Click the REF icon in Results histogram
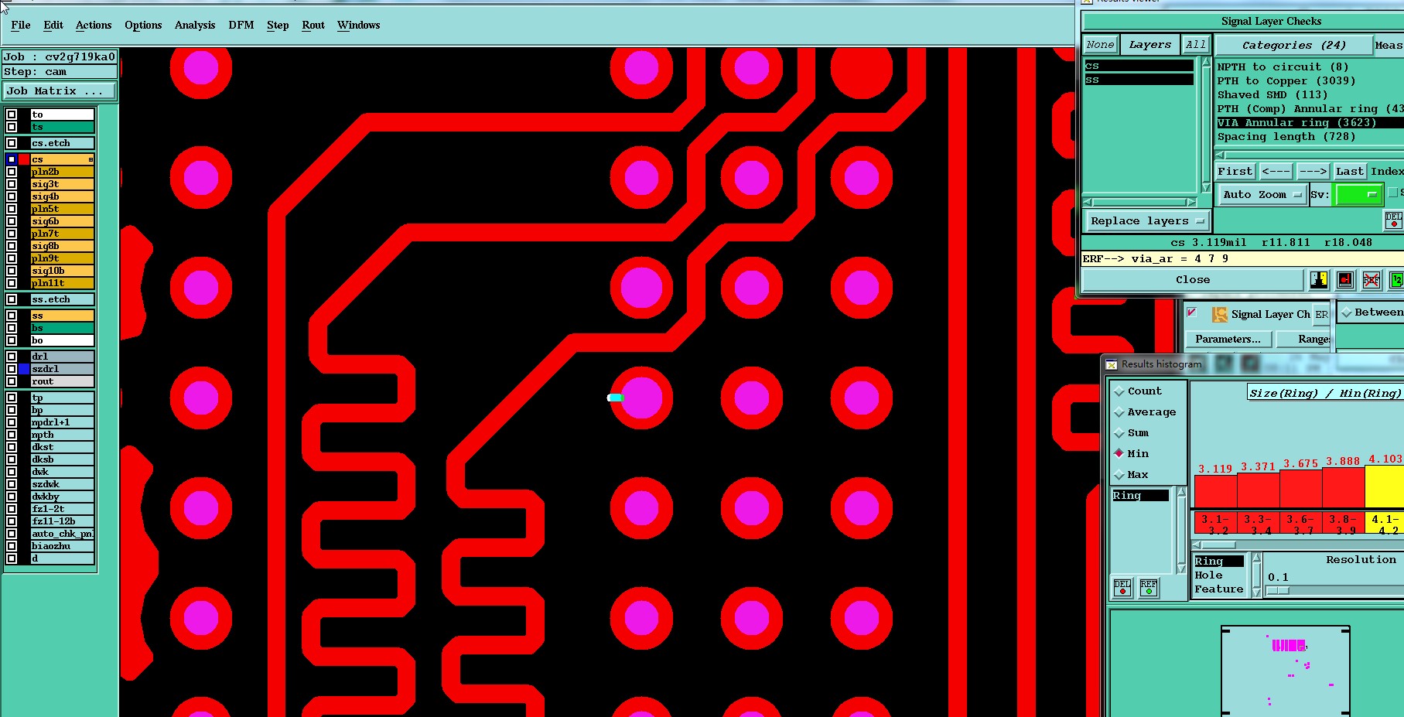 [x=1149, y=588]
